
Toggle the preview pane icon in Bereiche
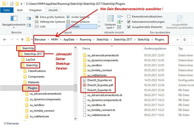pos(29,19)
